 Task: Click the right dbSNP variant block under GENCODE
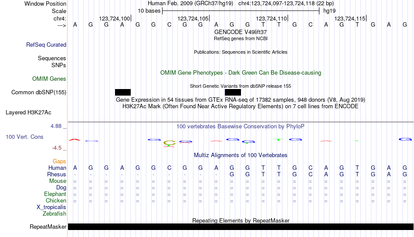233,93
